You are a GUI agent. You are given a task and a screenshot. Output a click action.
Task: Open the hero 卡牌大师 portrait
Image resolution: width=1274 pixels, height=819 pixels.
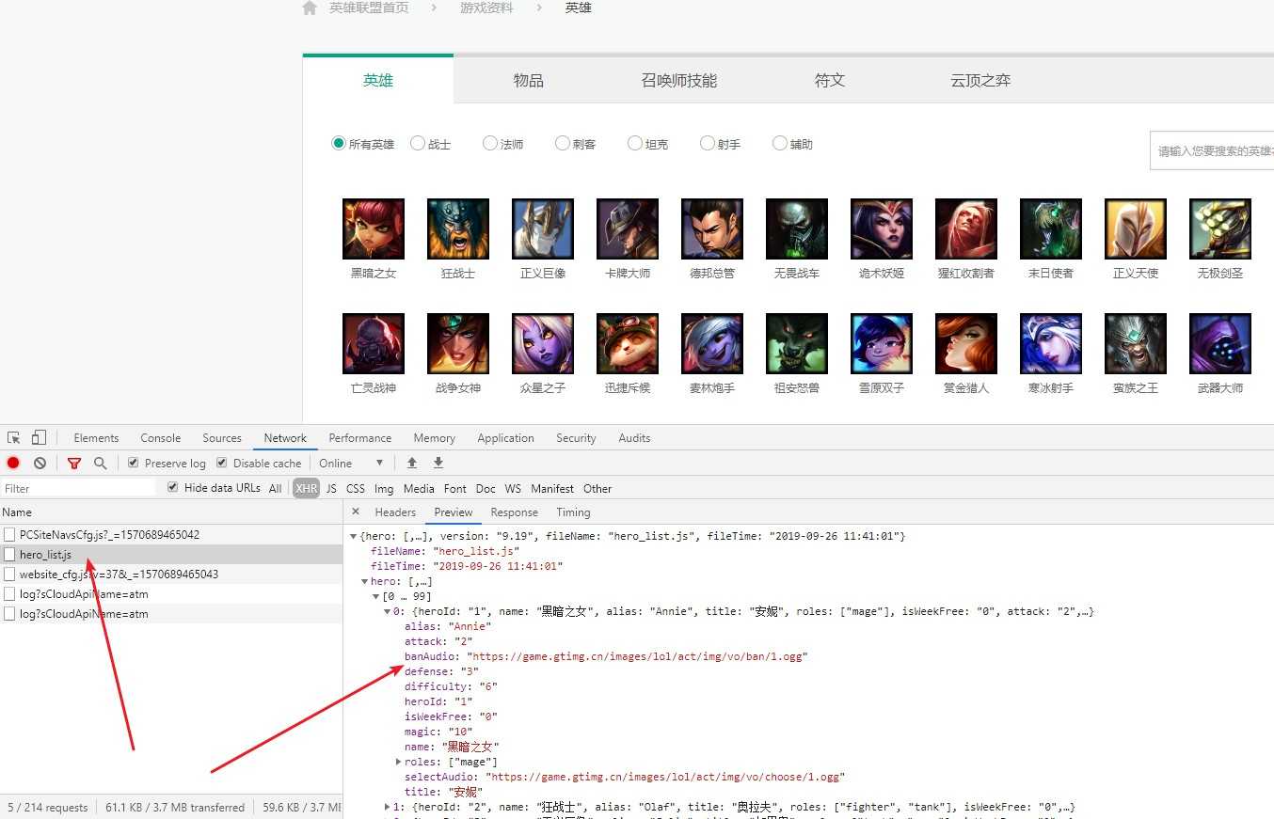(x=628, y=228)
